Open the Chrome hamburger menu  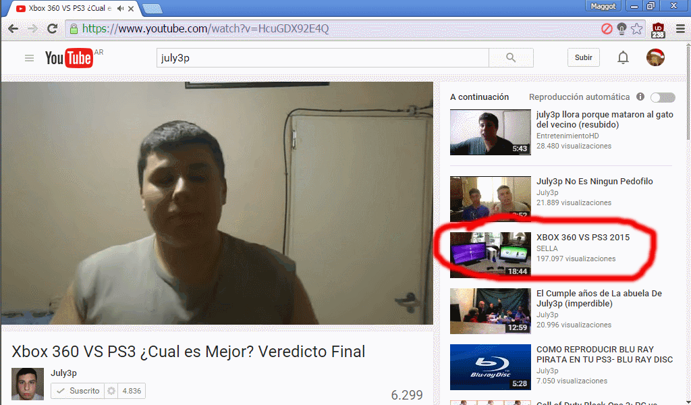click(680, 29)
